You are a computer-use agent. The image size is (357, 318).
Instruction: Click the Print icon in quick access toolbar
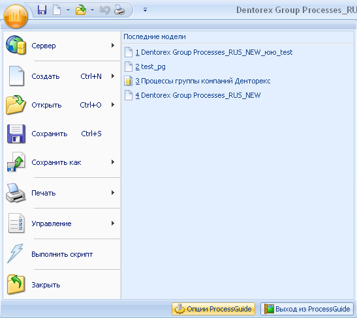click(119, 10)
